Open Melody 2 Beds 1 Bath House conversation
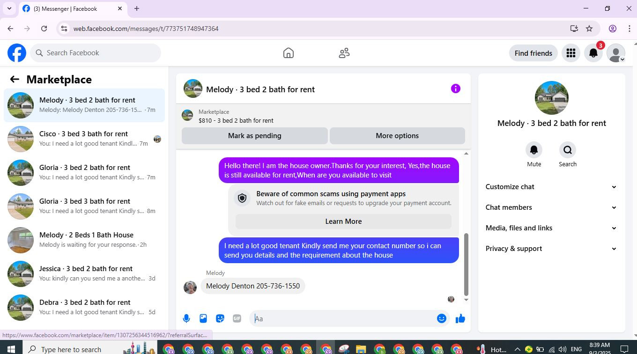Viewport: 637px width, 354px height. coord(84,240)
